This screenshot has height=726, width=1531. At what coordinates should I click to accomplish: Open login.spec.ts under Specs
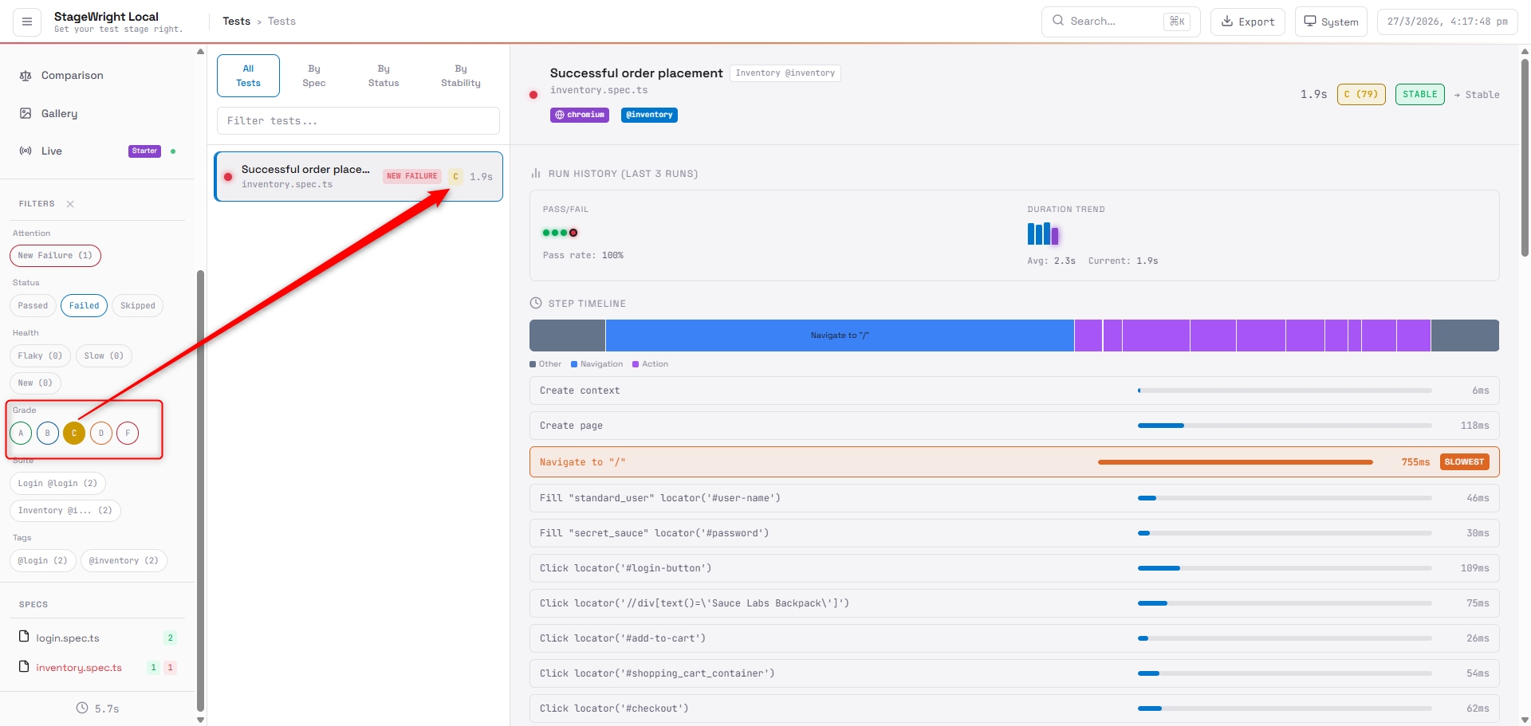point(67,638)
